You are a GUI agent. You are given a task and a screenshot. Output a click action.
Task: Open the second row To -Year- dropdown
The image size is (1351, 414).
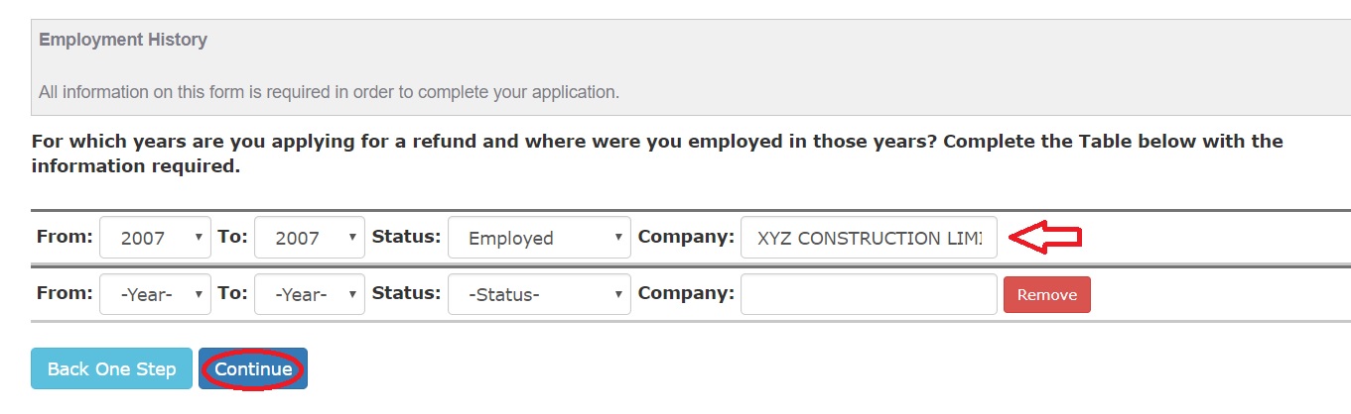310,294
